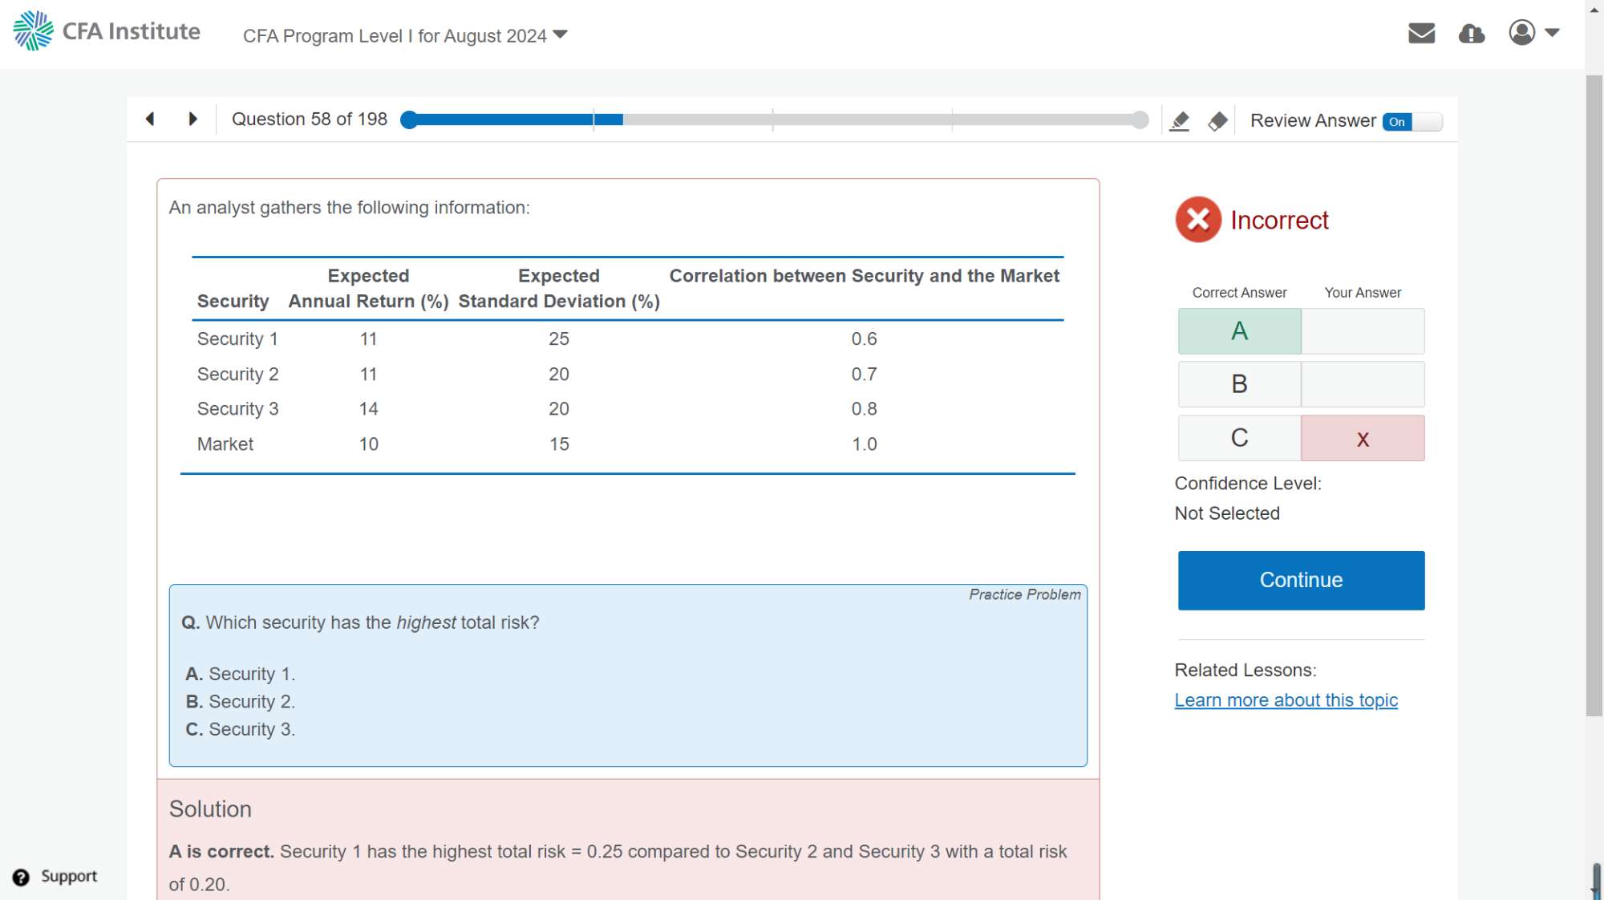Screen dimensions: 1604x900
Task: Expand the account menu caret
Action: tap(1552, 33)
